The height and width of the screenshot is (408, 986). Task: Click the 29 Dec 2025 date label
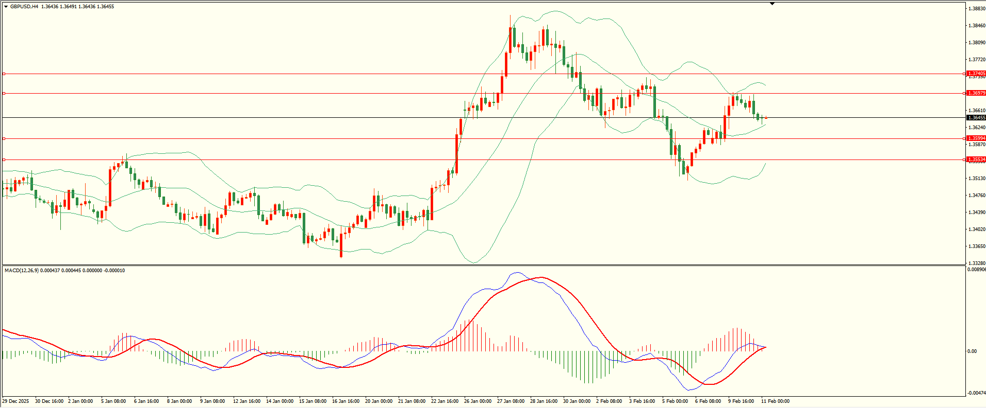click(x=15, y=401)
